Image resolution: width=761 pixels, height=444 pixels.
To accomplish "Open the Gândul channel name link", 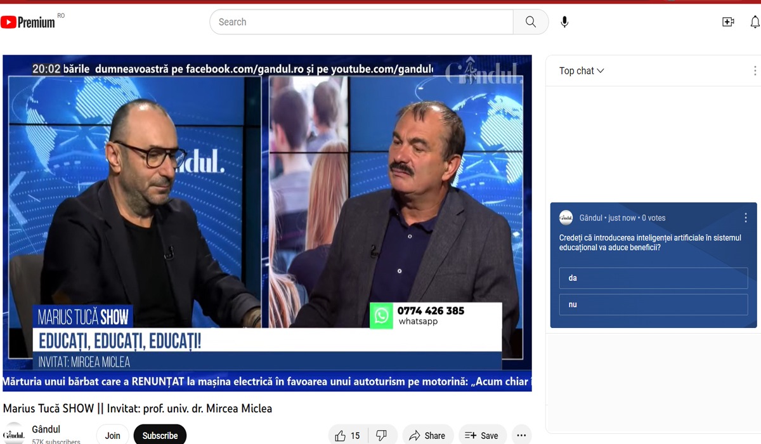I will tap(46, 429).
